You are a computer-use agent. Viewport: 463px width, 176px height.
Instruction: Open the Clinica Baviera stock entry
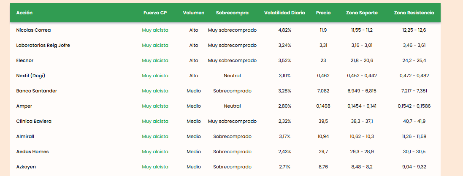[34, 121]
